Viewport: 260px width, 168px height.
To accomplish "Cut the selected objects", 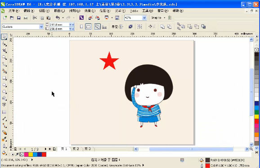I will point(35,18).
